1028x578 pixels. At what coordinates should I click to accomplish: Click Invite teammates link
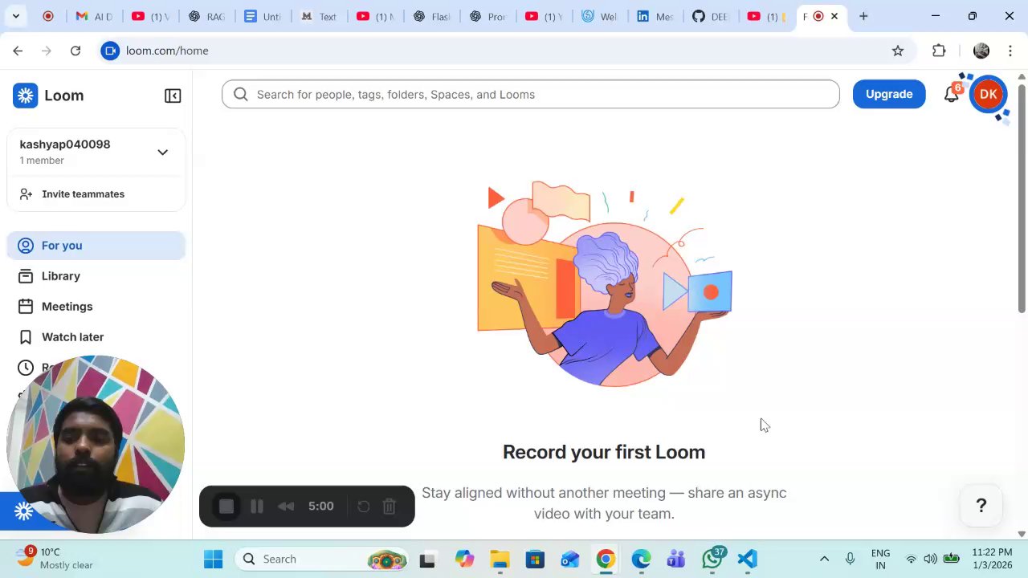tap(83, 194)
